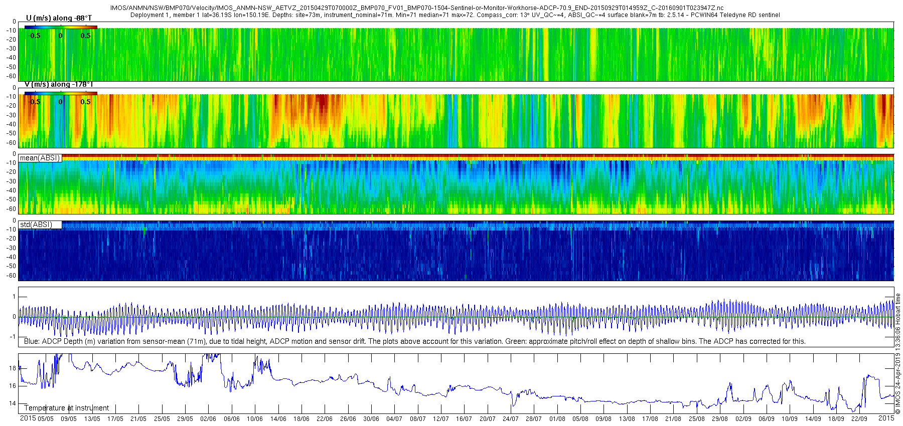Click the '02/06' date tick label
The height and width of the screenshot is (426, 903).
[208, 419]
